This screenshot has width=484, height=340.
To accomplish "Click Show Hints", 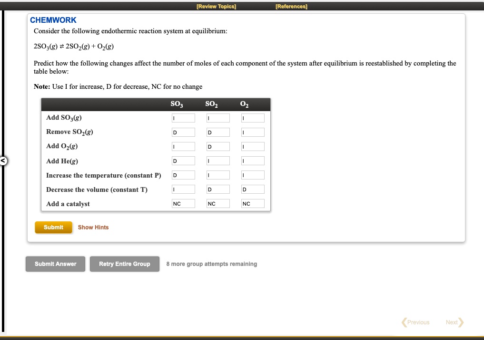I will [x=93, y=227].
